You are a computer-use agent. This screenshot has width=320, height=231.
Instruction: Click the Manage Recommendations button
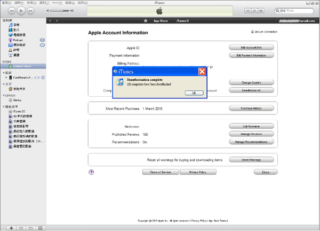tap(251, 142)
